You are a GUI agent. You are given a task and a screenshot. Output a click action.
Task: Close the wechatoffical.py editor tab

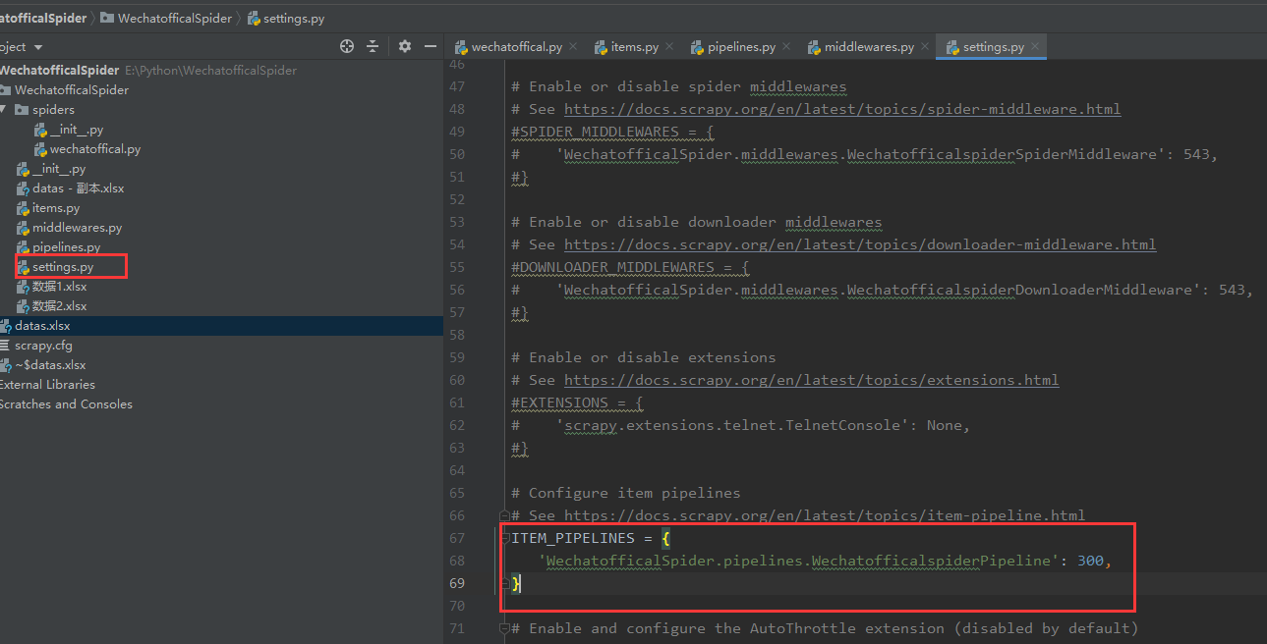(x=573, y=46)
